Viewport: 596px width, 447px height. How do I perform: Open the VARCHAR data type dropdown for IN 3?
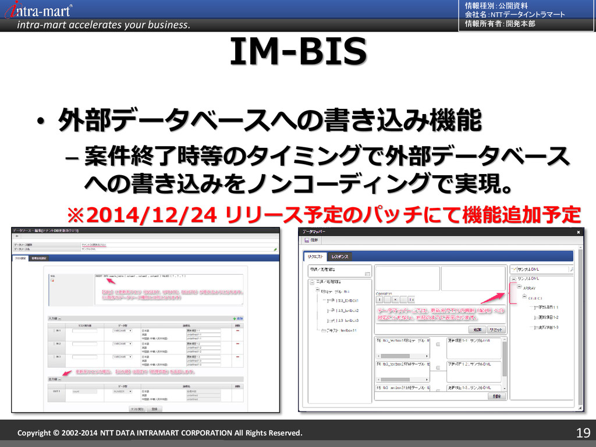click(122, 357)
